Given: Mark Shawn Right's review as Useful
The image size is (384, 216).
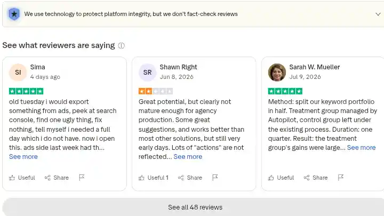Looking at the screenshot, I should point(154,178).
